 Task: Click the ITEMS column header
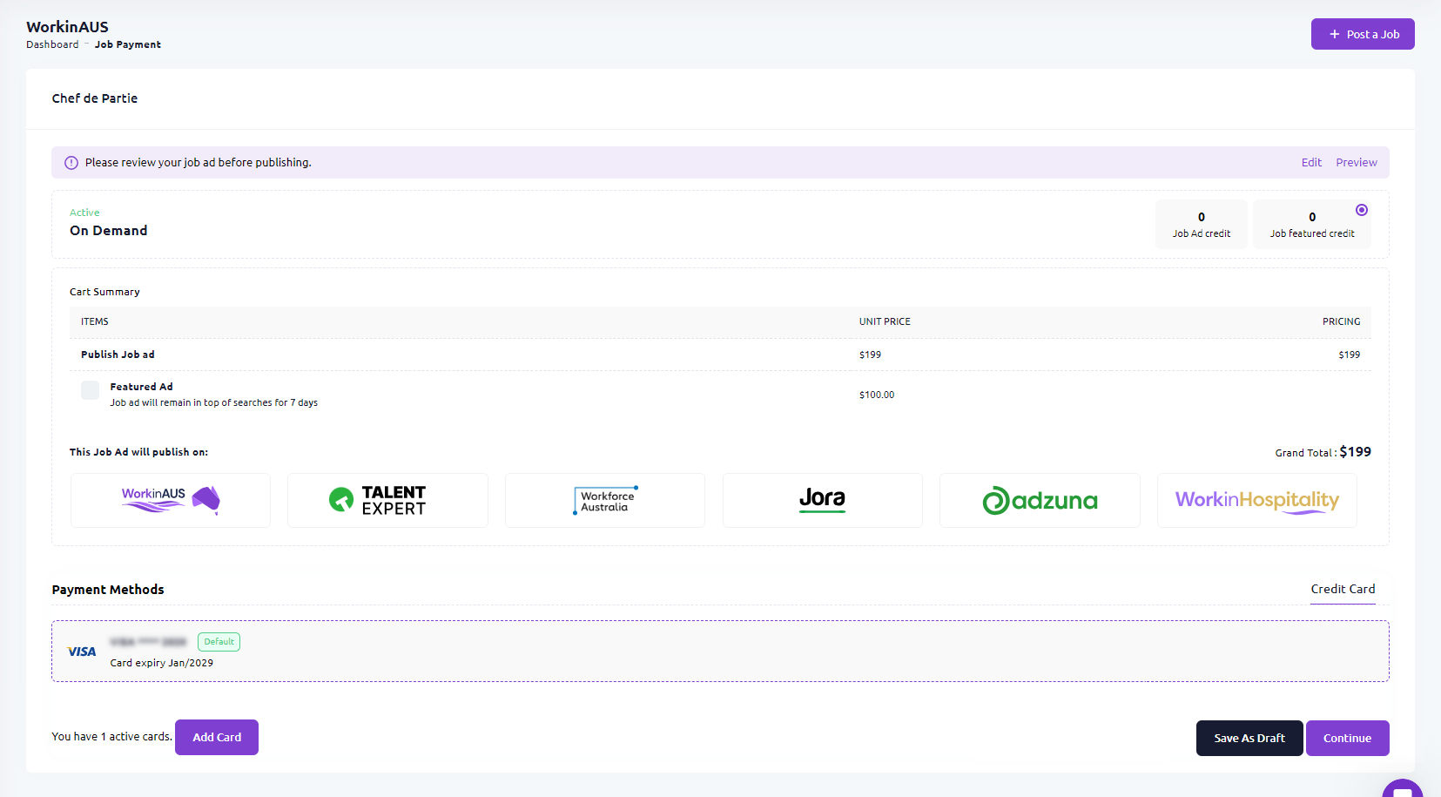(x=95, y=321)
